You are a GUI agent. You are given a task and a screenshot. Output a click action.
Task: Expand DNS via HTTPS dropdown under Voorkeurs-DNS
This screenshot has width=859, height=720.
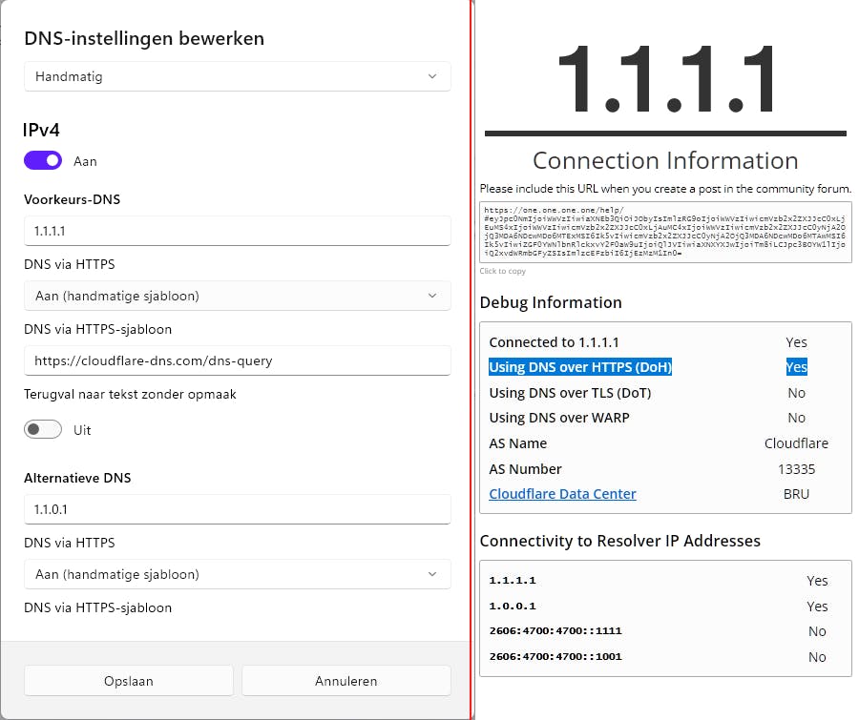pos(238,296)
